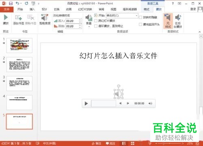Viewport: 203px width, 146px height.
Task: Switch to the 动画 (Animations) tab
Action: (x=69, y=9)
